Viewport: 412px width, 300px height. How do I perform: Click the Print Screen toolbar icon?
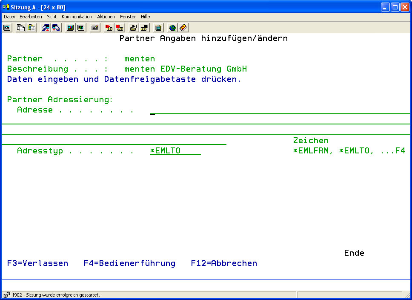point(7,28)
